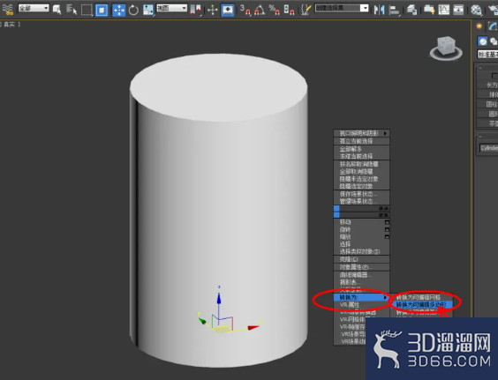The height and width of the screenshot is (380, 498).
Task: Choose 转换为可编辑多边形
Action: pos(421,305)
